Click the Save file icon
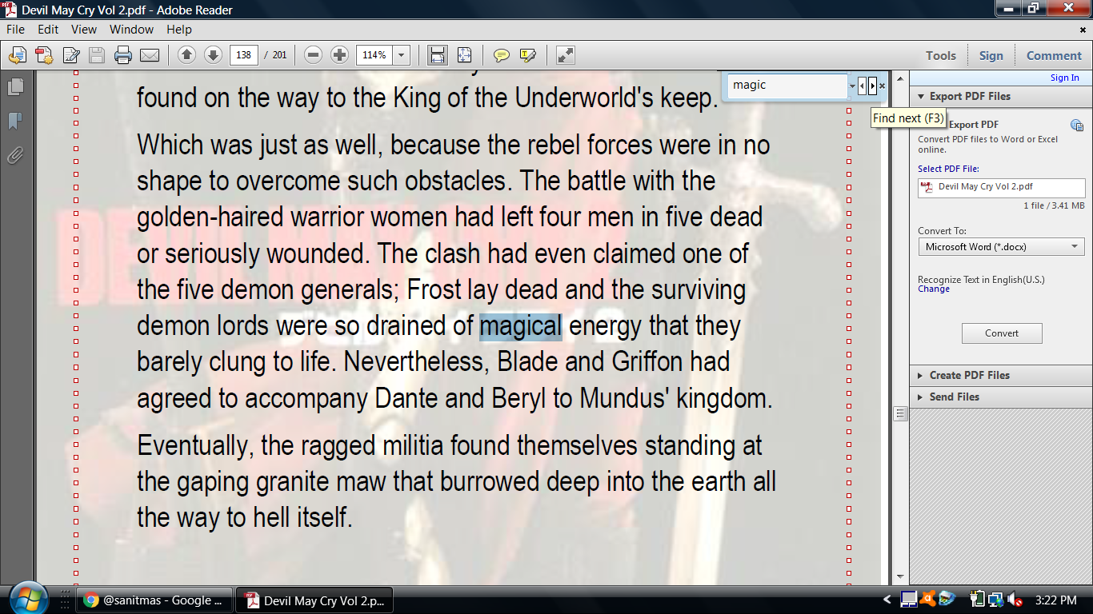Viewport: 1093px width, 614px height. pyautogui.click(x=97, y=55)
